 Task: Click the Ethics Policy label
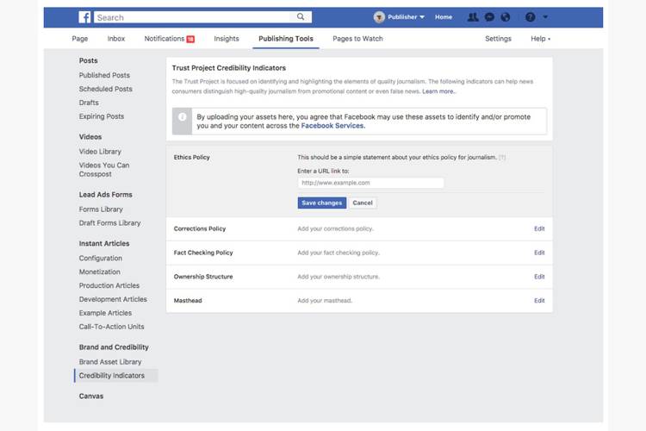tap(191, 158)
